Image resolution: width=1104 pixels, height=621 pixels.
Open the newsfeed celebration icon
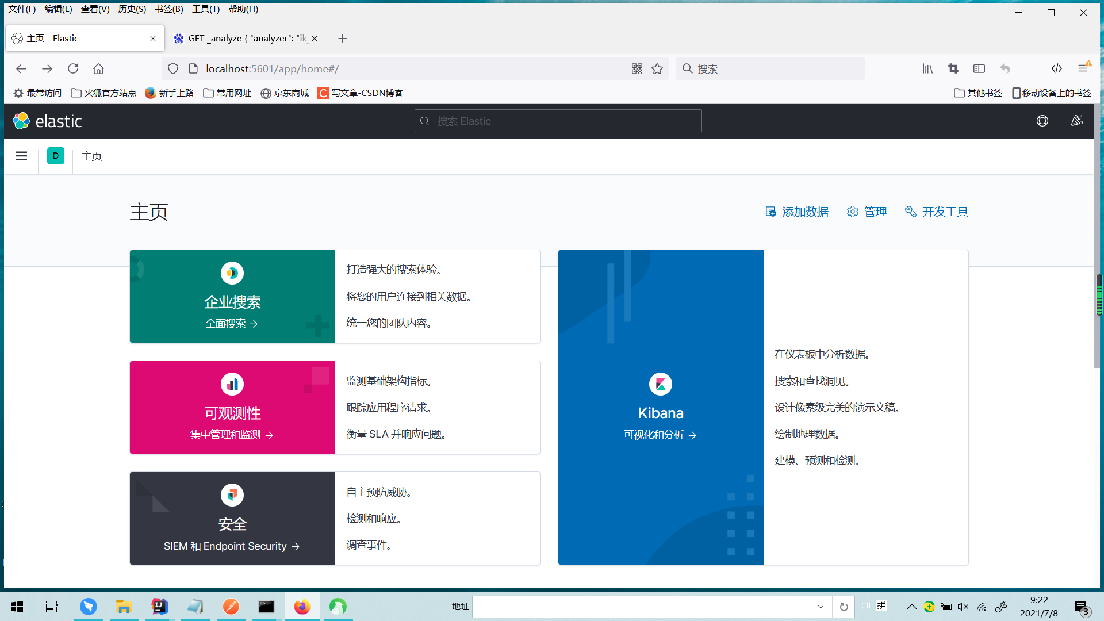click(1076, 121)
